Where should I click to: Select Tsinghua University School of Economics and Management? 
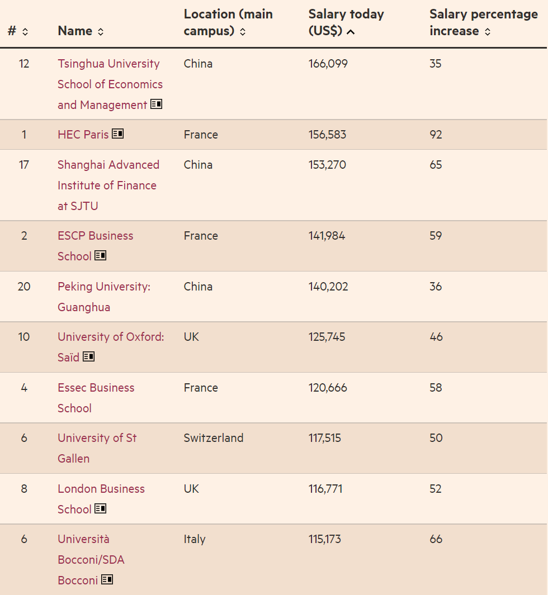110,84
